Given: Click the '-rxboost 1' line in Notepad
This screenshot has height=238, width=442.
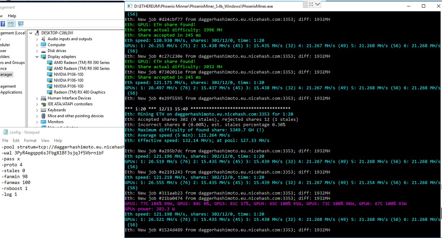Looking at the screenshot, I should point(15,189).
